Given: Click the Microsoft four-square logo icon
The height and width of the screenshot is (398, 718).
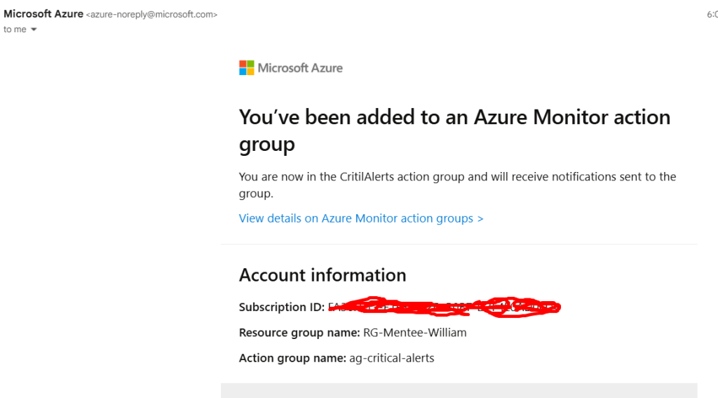Looking at the screenshot, I should 247,68.
